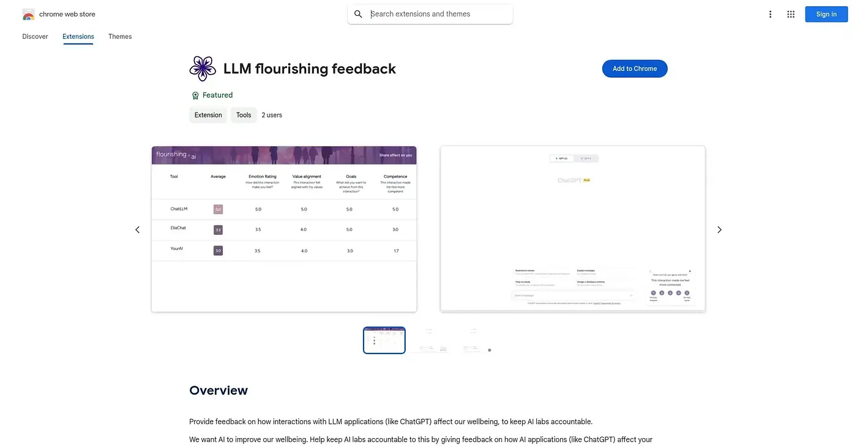The height and width of the screenshot is (446, 857).
Task: Click the Sign in button
Action: (826, 14)
